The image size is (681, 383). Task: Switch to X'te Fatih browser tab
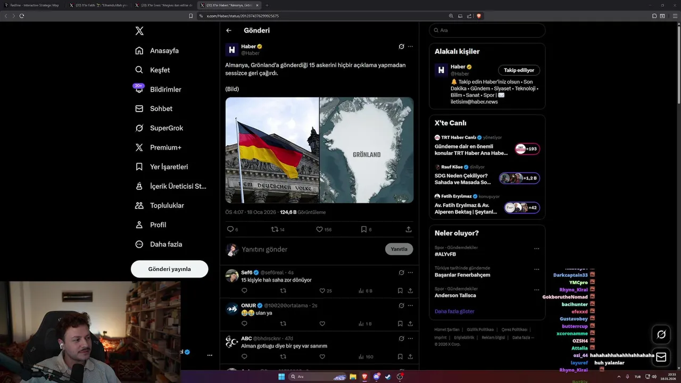(98, 5)
